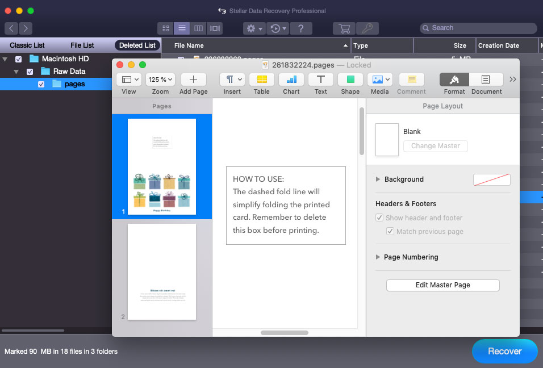Viewport: 543px width, 368px height.
Task: Select the Background color swatch
Action: pos(491,179)
